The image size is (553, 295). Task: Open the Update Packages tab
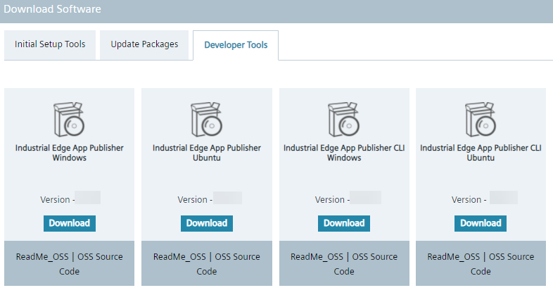[144, 44]
